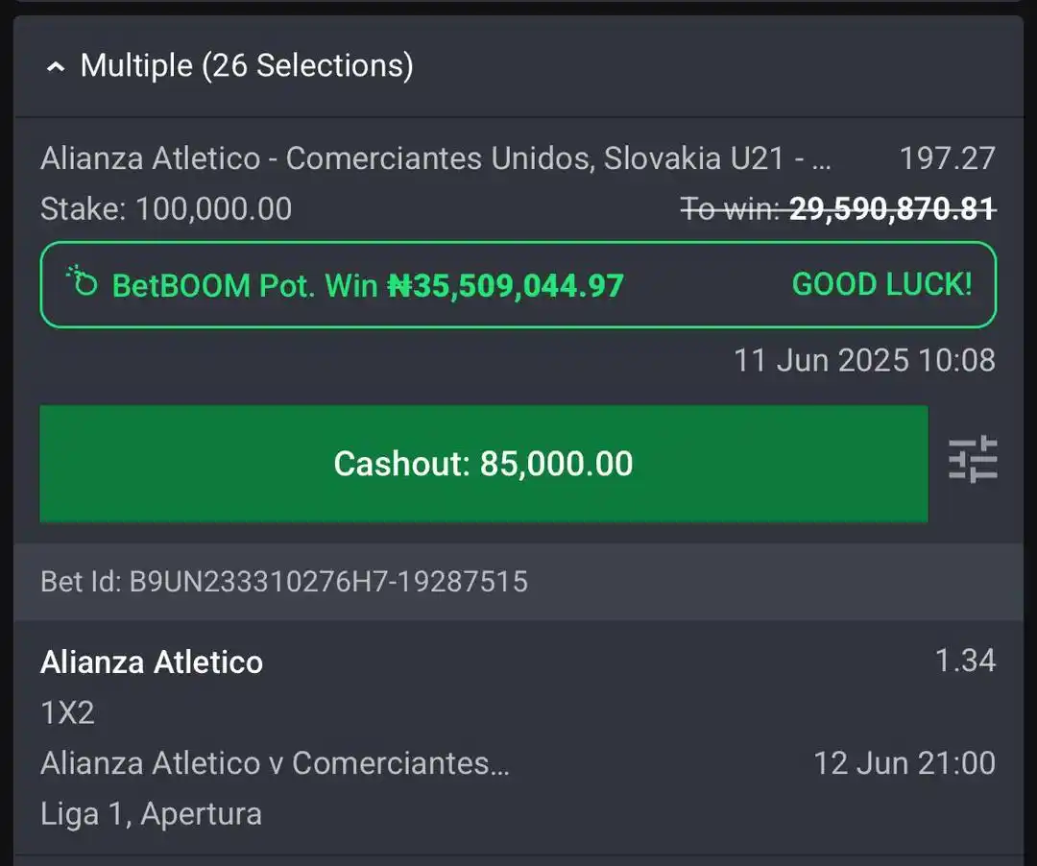The image size is (1037, 866).
Task: Click Cashout: 85,000.00 button
Action: (483, 464)
